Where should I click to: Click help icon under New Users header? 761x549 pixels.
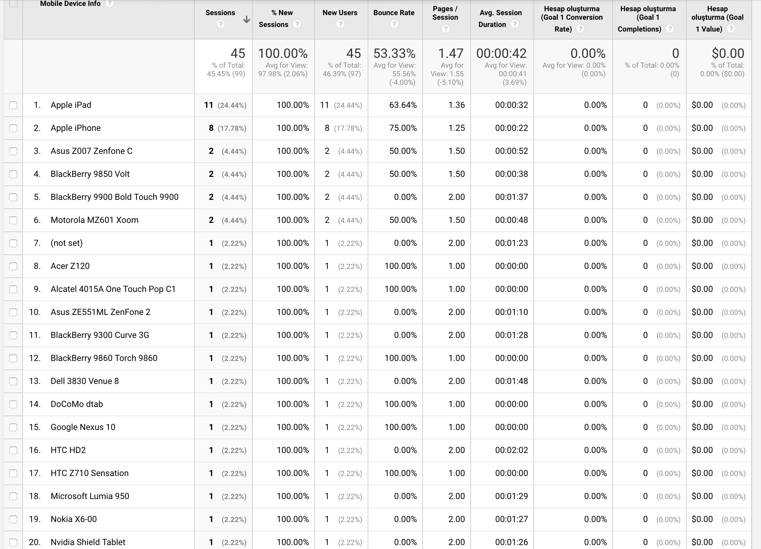tap(340, 24)
